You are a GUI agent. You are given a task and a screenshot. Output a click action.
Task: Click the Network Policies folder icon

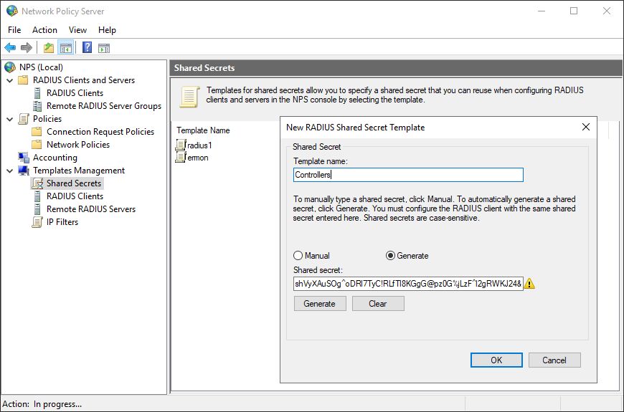[x=37, y=144]
